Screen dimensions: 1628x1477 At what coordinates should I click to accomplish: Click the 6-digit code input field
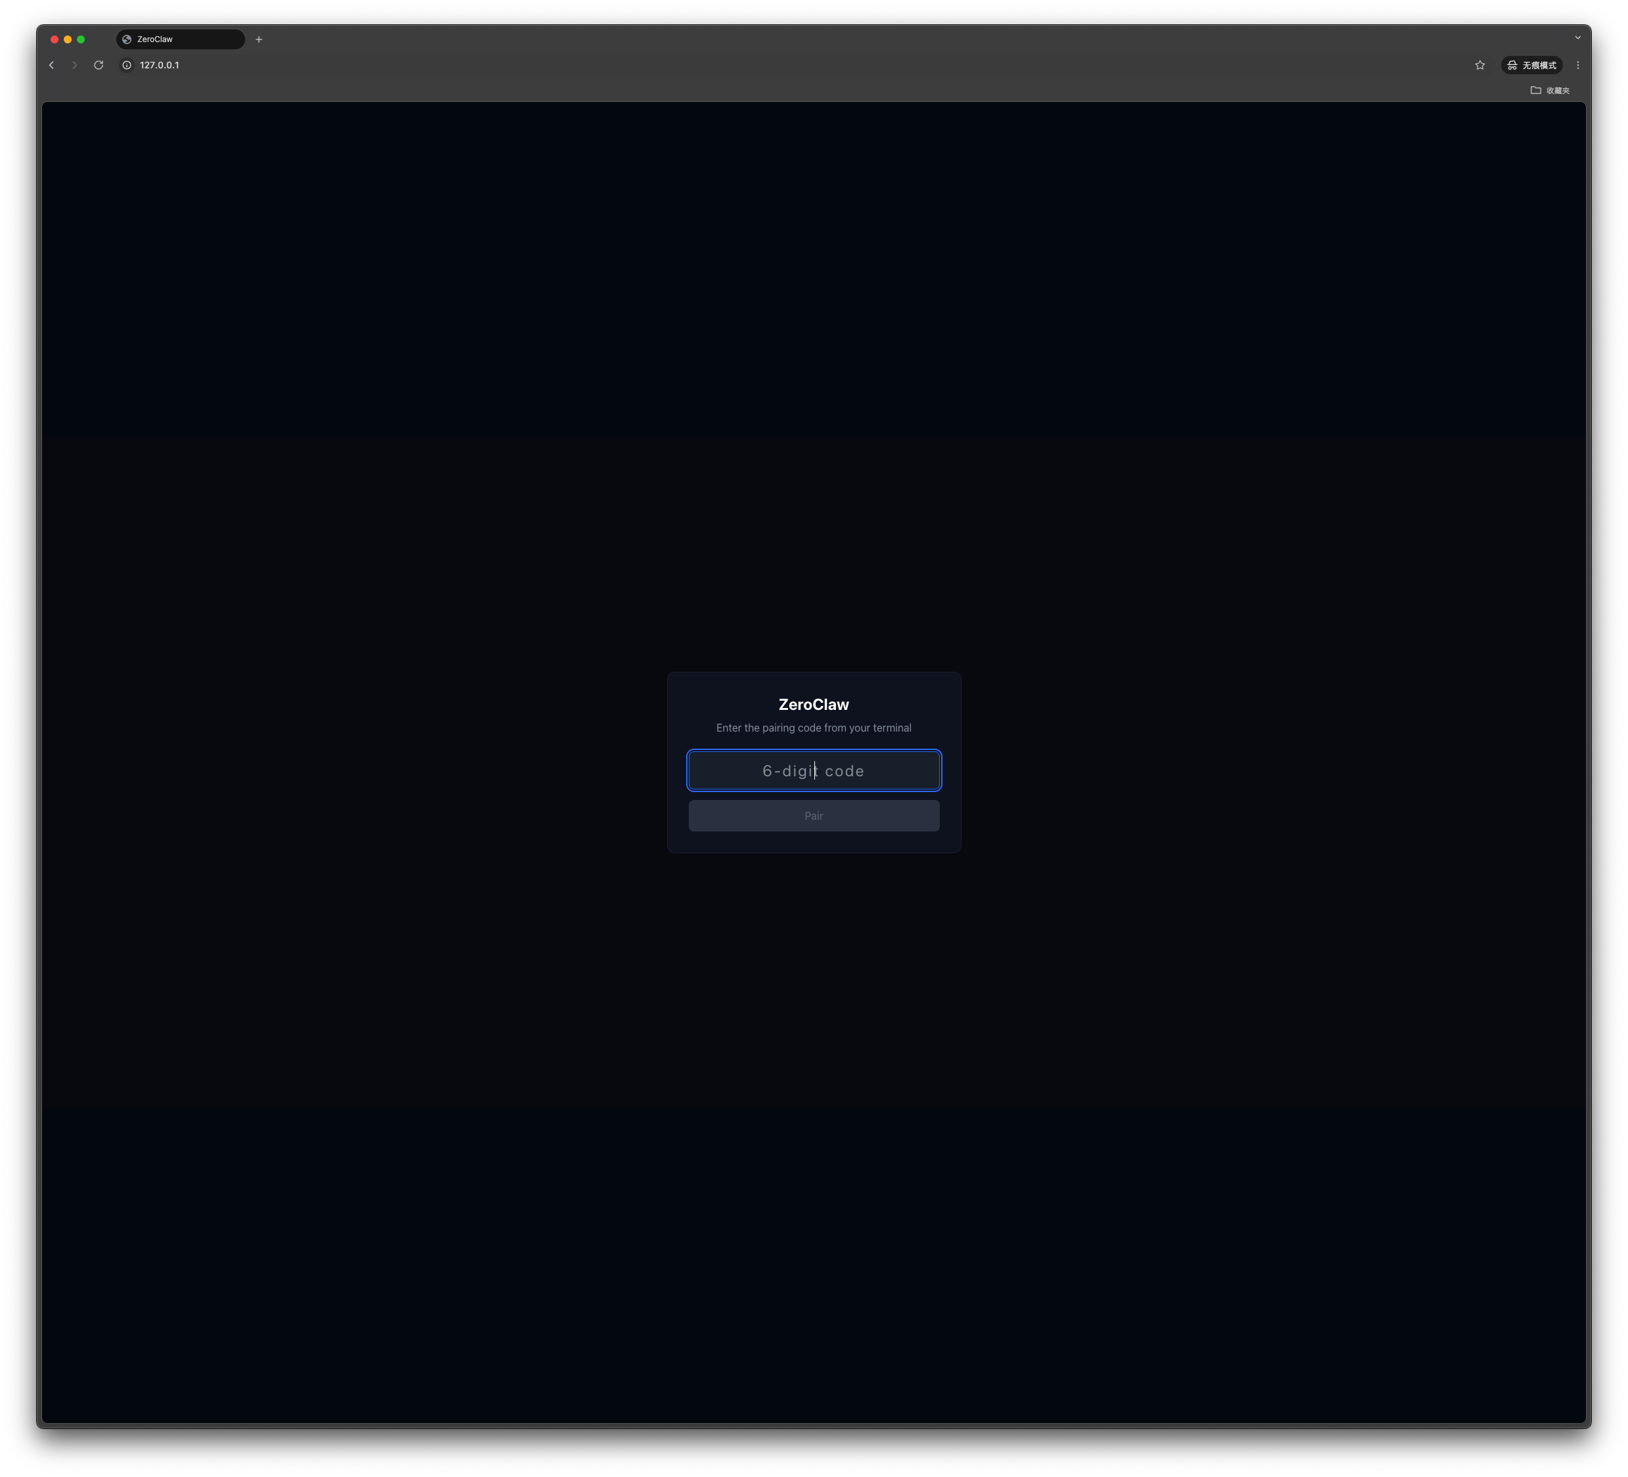coord(813,770)
